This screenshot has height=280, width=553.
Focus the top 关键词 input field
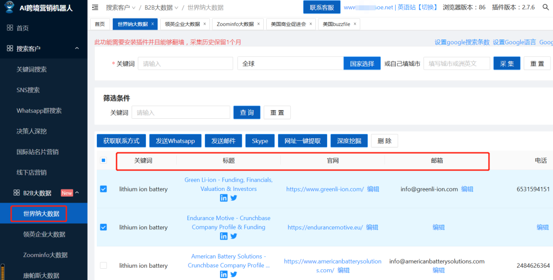click(185, 63)
